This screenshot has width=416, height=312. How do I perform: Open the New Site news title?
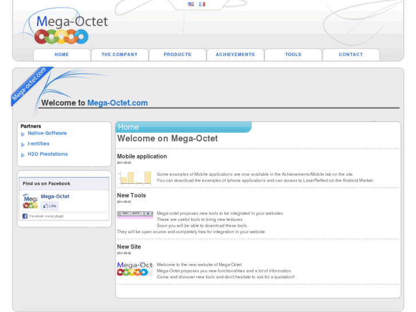(x=129, y=247)
